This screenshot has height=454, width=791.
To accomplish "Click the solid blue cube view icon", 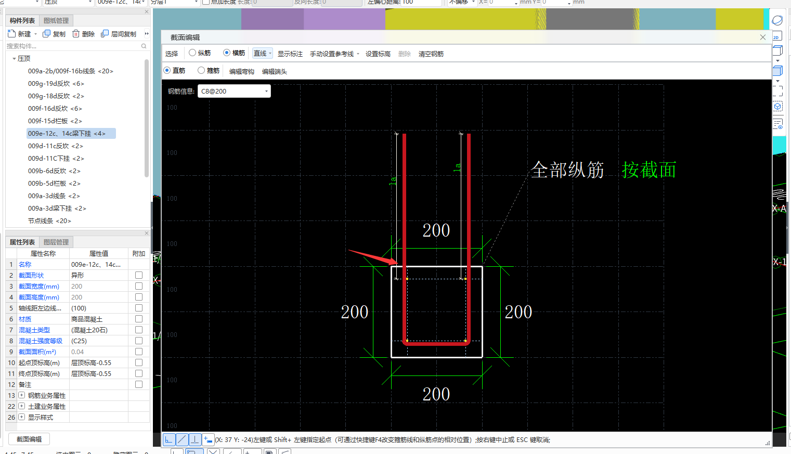I will coord(777,71).
